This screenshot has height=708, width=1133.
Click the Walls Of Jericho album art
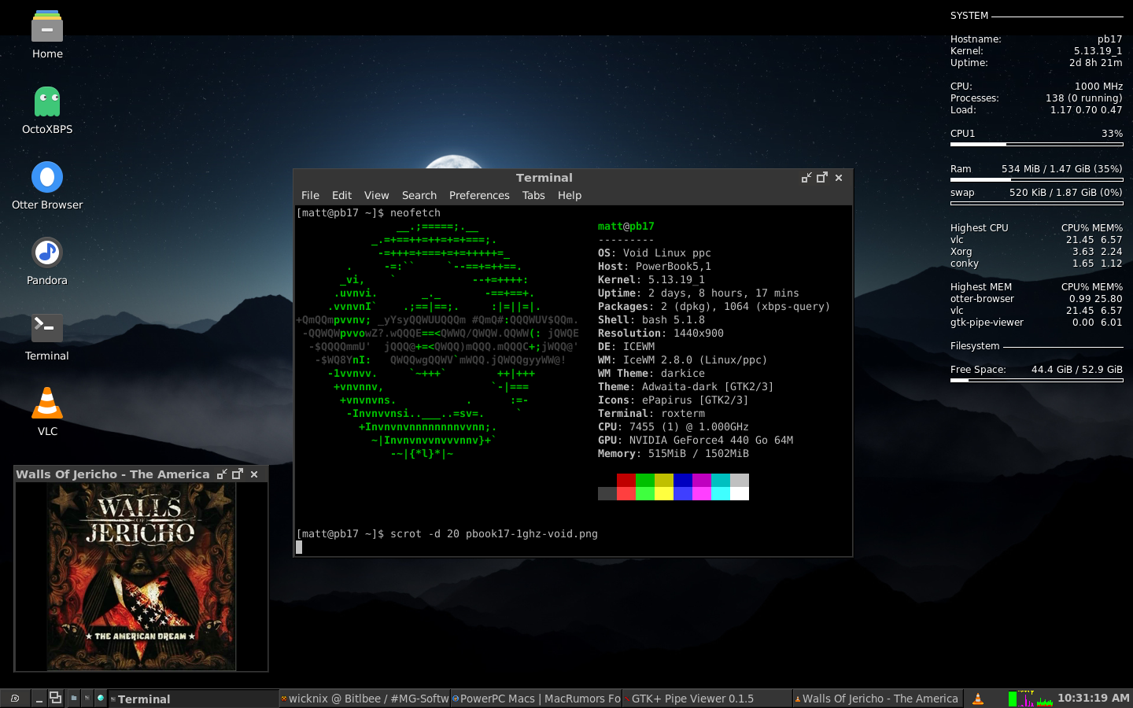tap(142, 576)
